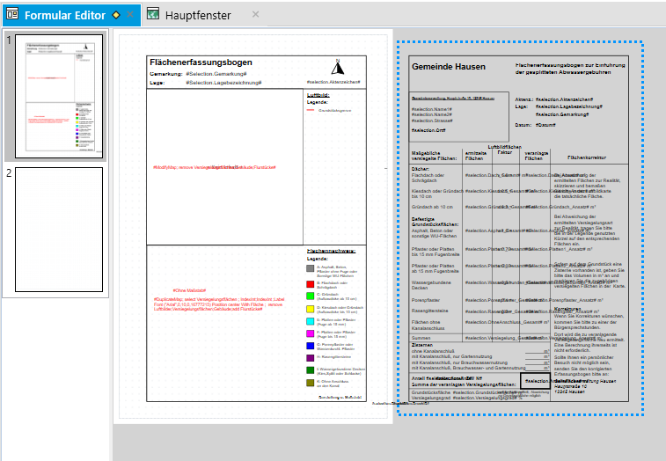
Task: Select the #selection.Ort# field
Action: (428, 130)
